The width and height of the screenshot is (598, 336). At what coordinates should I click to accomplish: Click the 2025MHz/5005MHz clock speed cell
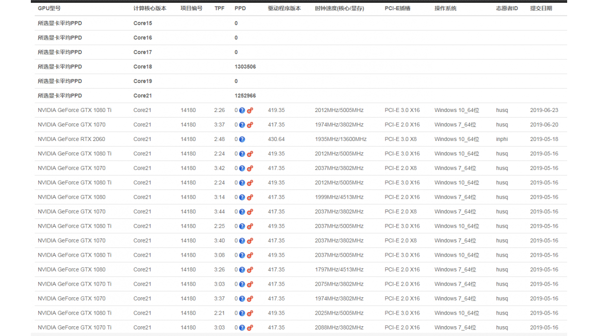coord(339,313)
